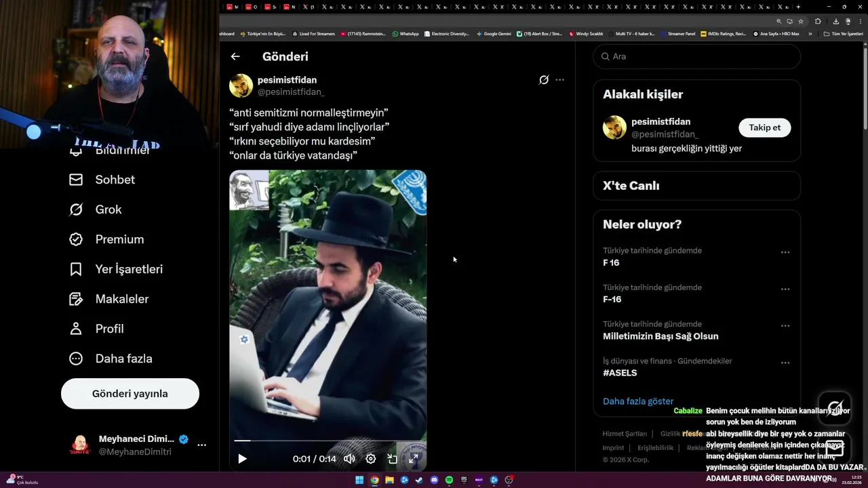This screenshot has width=868, height=488.
Task: Click Daha fazla göster link
Action: click(638, 401)
